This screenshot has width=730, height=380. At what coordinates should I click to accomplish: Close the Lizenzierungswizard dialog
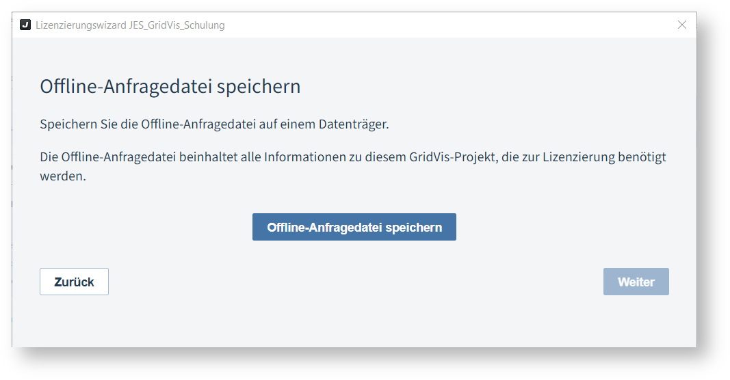click(x=682, y=25)
